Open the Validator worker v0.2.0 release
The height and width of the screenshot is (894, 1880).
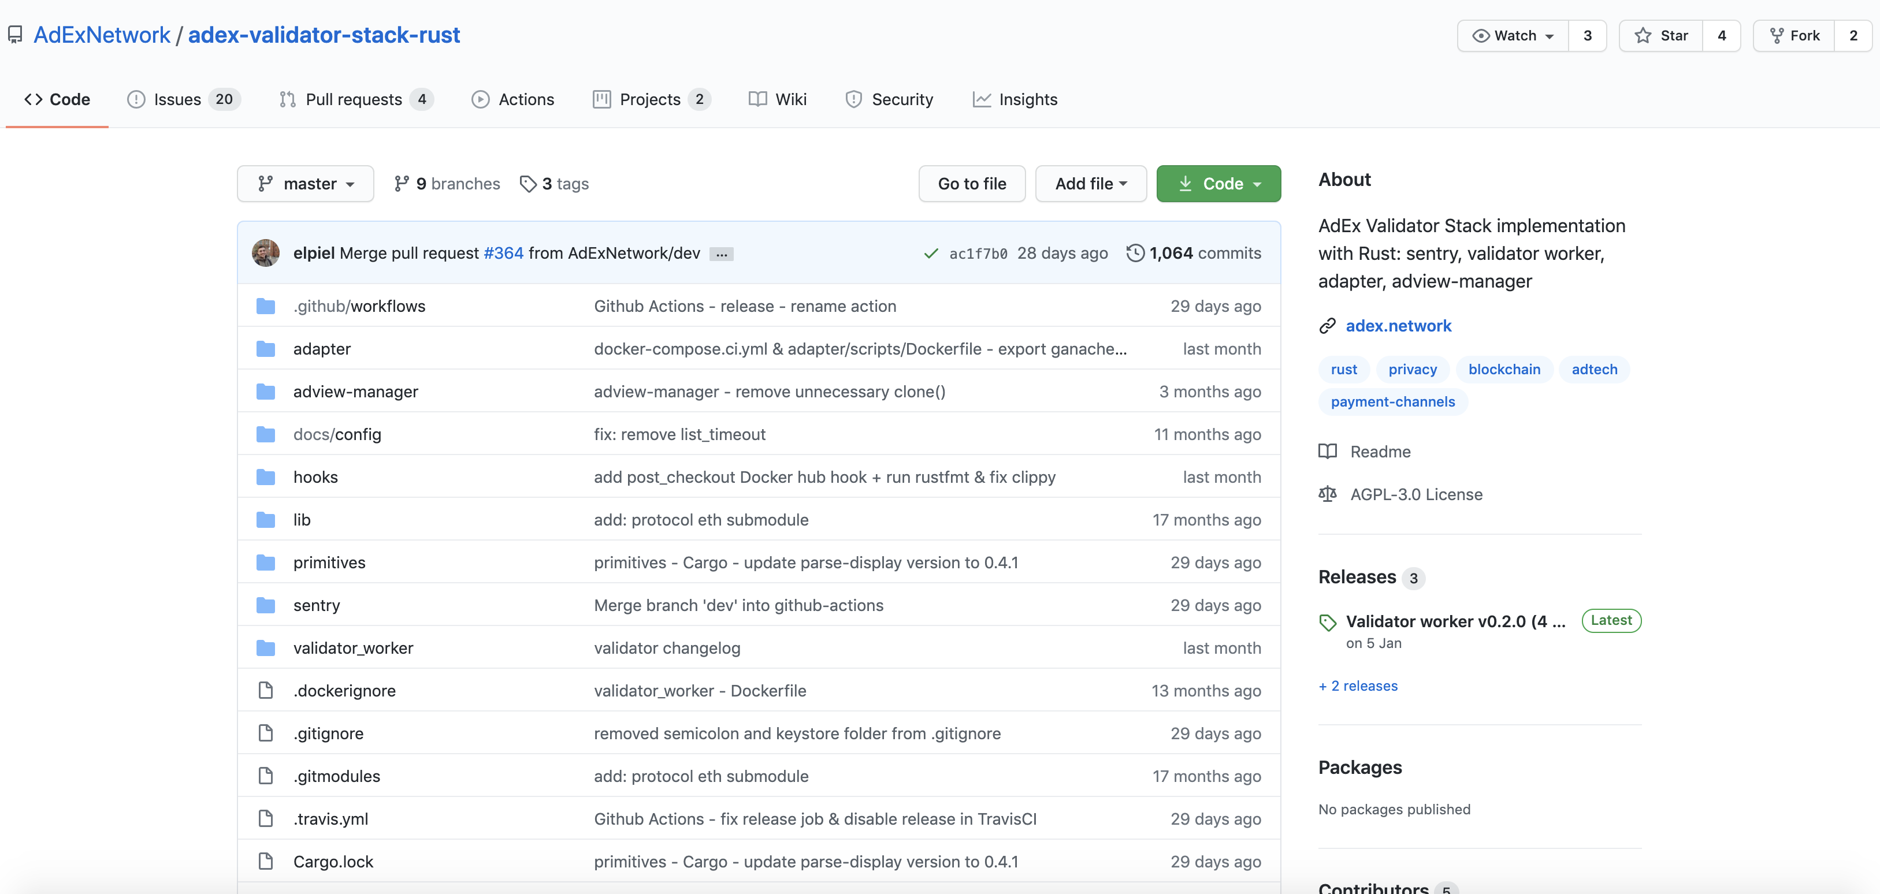(1455, 621)
